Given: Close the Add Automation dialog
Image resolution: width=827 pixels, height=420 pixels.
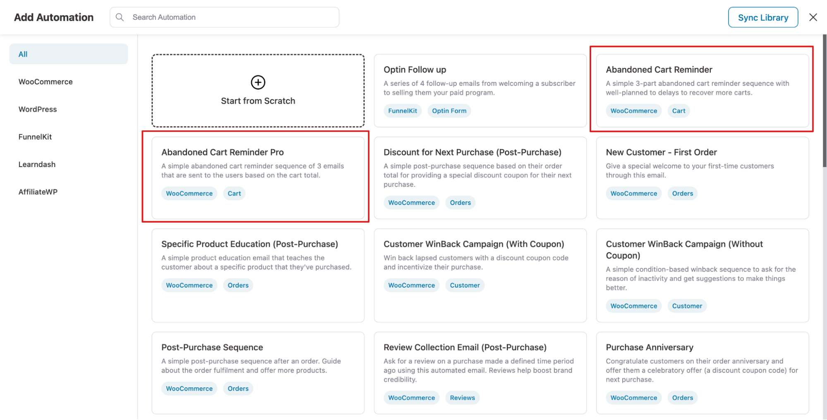Looking at the screenshot, I should (x=813, y=17).
